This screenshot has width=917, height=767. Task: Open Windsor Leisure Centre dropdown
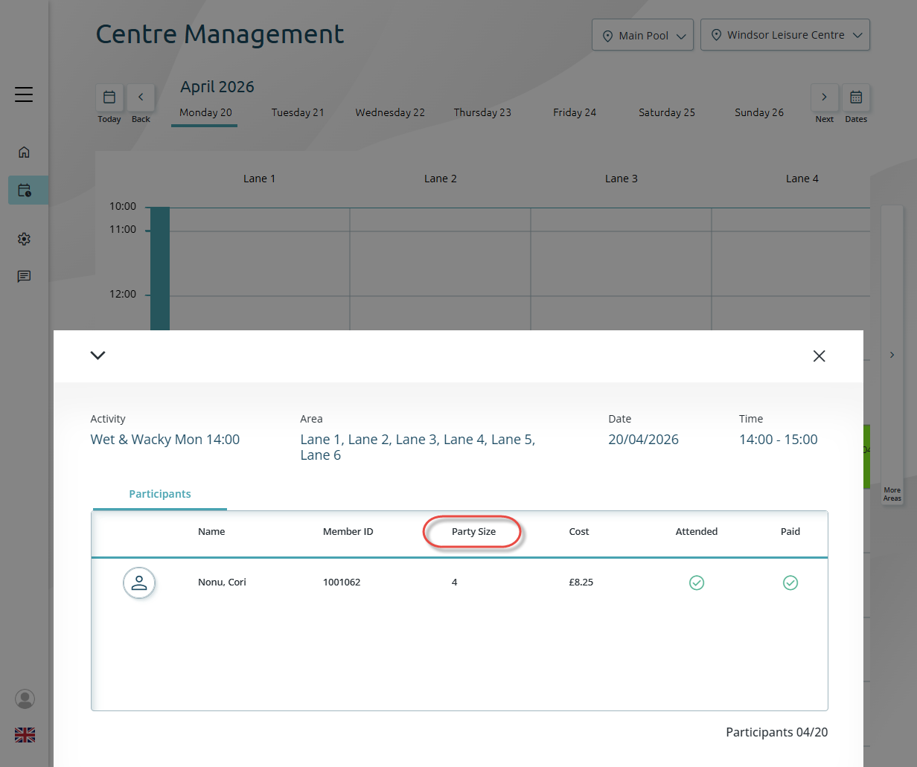coord(785,35)
